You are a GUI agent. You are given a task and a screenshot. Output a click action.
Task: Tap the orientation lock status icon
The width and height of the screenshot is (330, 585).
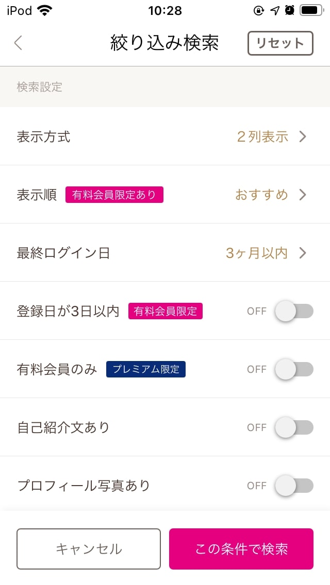tap(259, 10)
